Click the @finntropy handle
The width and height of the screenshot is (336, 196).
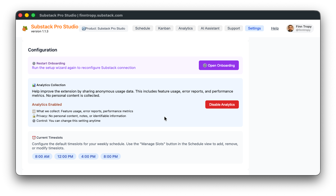303,30
